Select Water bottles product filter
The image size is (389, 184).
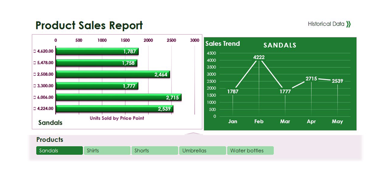pos(250,150)
